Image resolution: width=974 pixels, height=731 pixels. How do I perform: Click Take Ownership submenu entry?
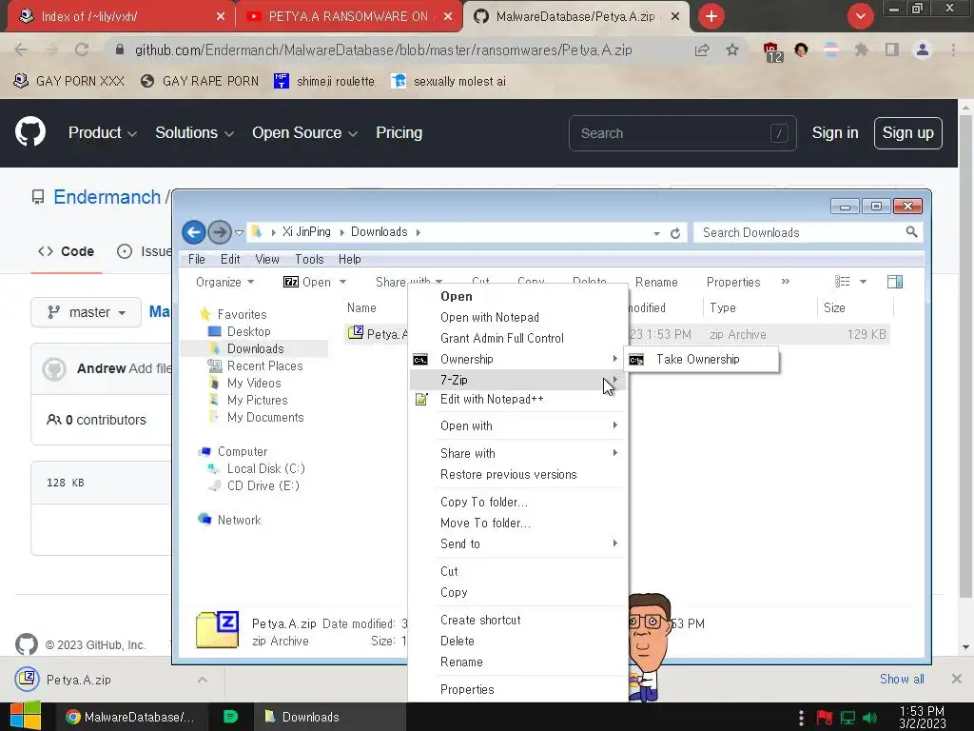click(x=701, y=359)
